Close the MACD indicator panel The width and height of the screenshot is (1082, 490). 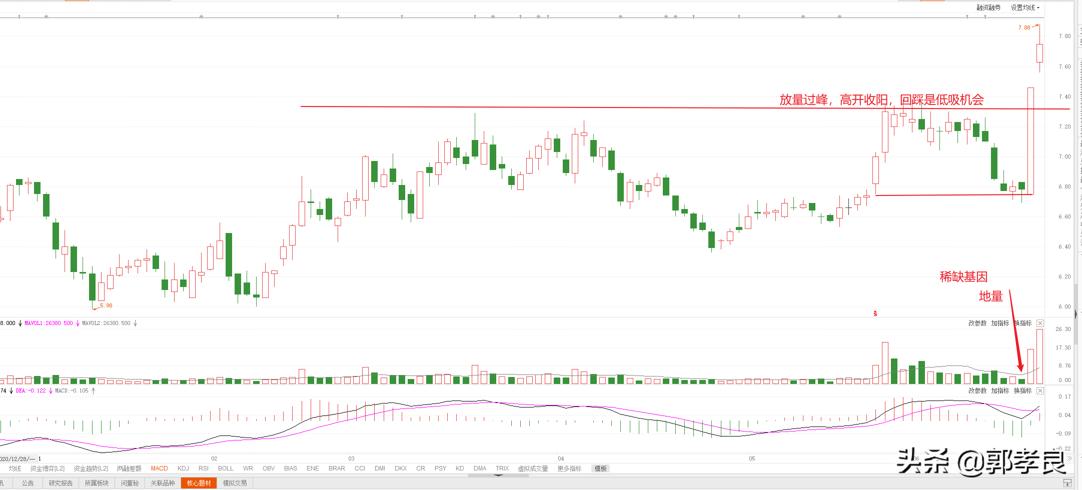tap(1040, 390)
